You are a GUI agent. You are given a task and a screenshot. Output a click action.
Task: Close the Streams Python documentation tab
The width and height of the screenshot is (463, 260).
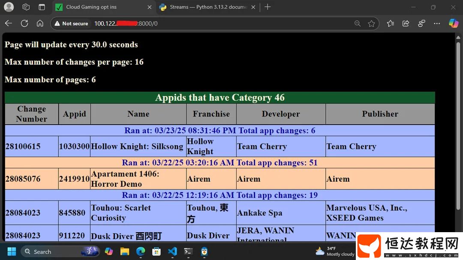click(x=253, y=7)
